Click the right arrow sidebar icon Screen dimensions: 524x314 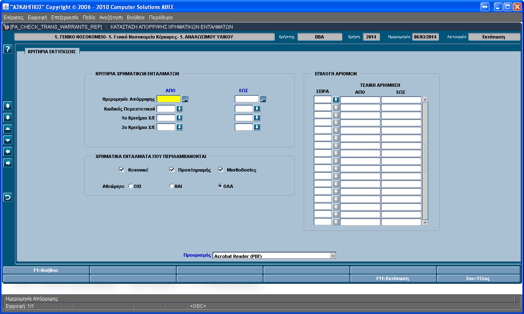pos(7,163)
